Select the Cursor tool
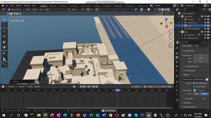This screenshot has width=211, height=118. 4,25
